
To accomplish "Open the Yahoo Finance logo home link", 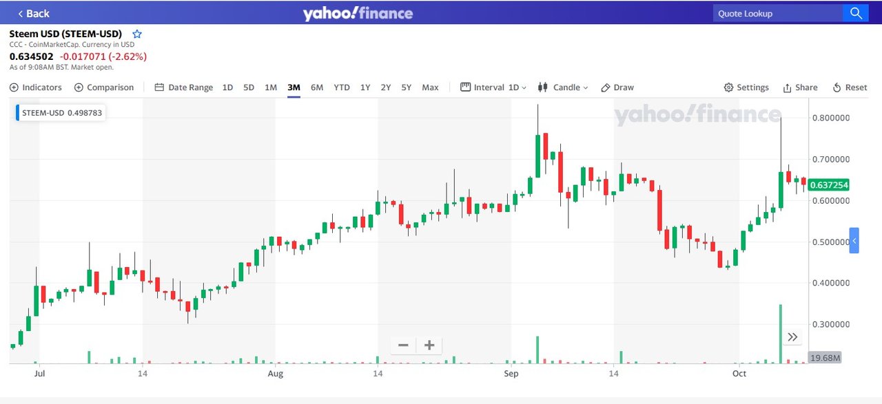I will coord(358,13).
